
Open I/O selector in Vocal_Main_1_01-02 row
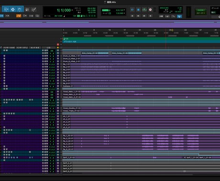45,91
